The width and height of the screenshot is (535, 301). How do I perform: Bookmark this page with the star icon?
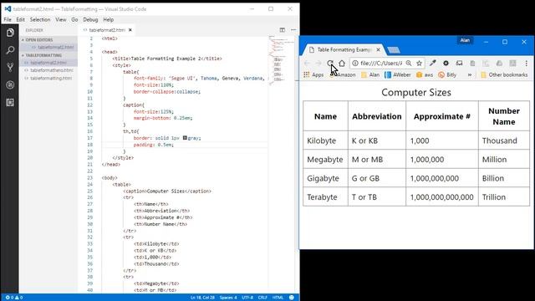[420, 64]
